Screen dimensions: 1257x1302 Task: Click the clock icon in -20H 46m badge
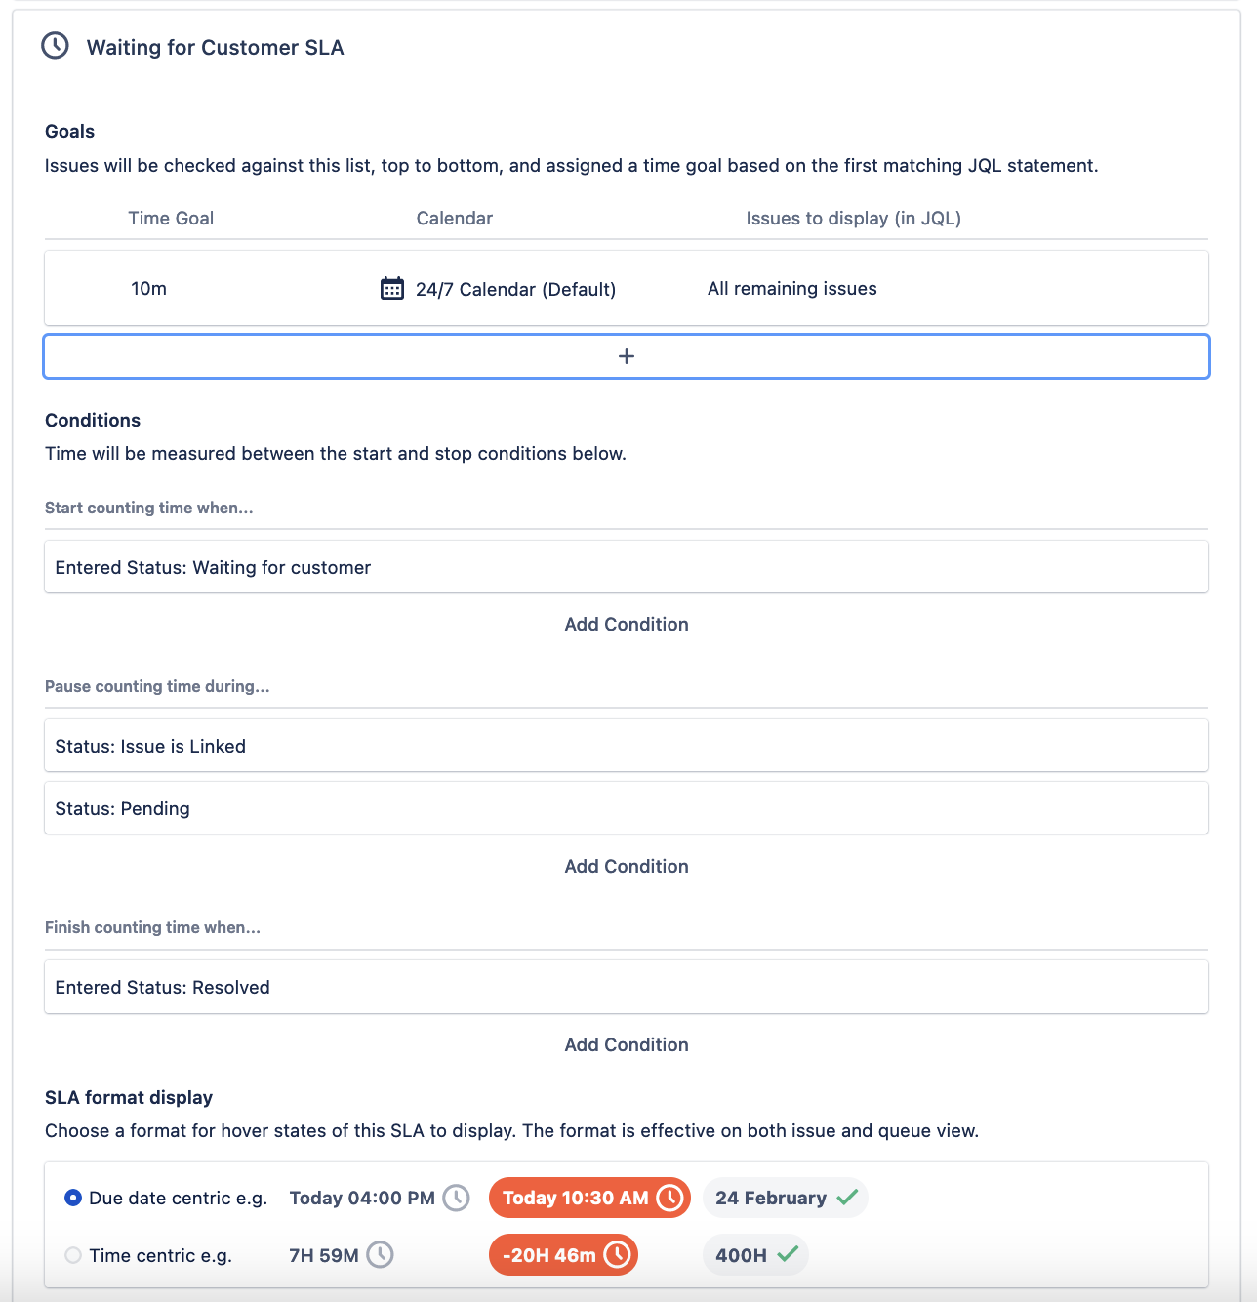618,1255
